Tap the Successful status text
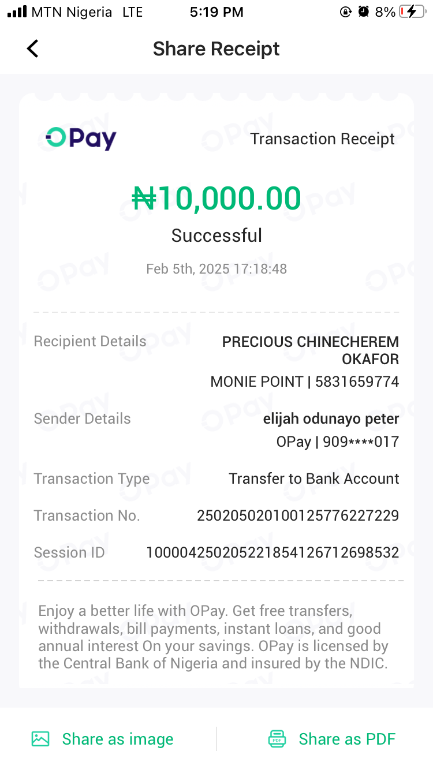This screenshot has width=433, height=770. [216, 236]
